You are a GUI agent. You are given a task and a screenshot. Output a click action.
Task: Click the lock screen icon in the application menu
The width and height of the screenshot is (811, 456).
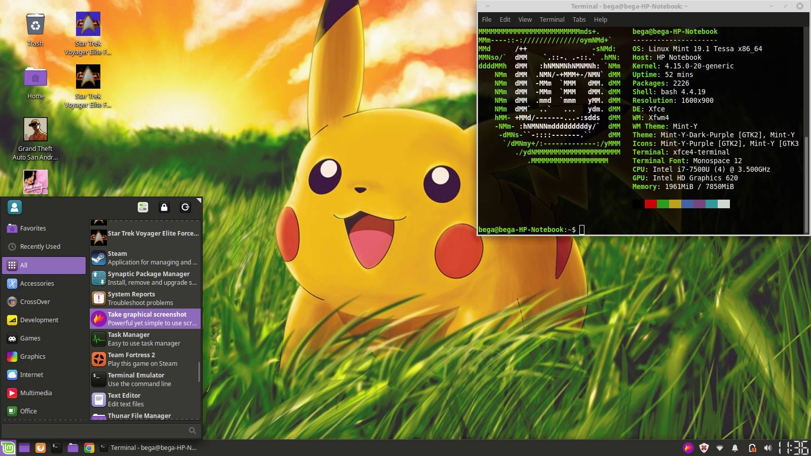(x=164, y=207)
